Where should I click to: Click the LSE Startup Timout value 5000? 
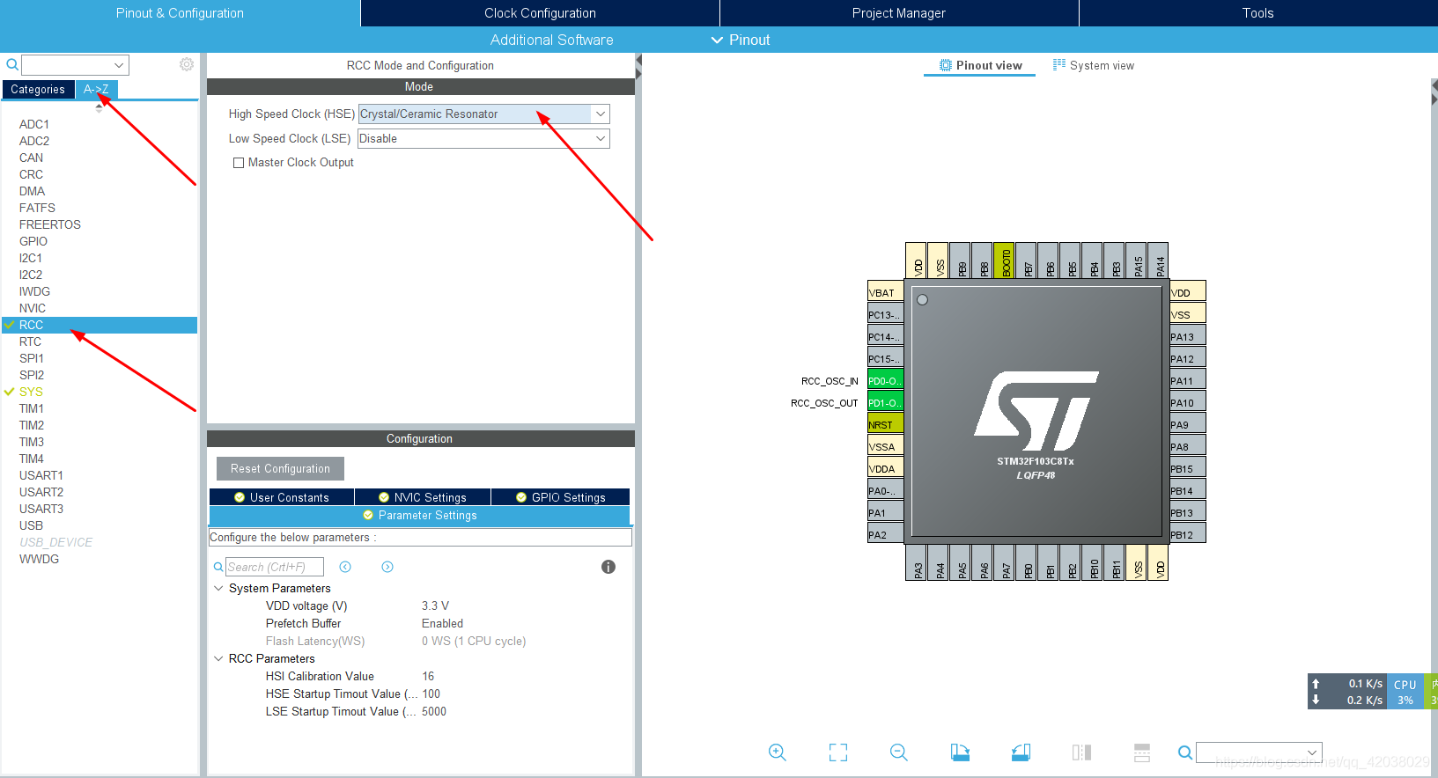click(x=434, y=711)
